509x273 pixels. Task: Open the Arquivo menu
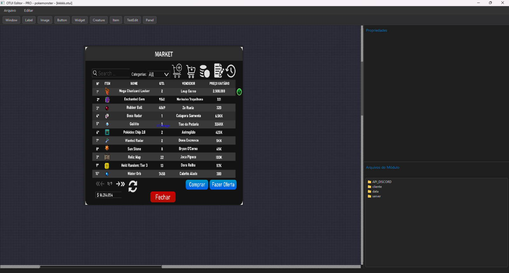coord(10,10)
